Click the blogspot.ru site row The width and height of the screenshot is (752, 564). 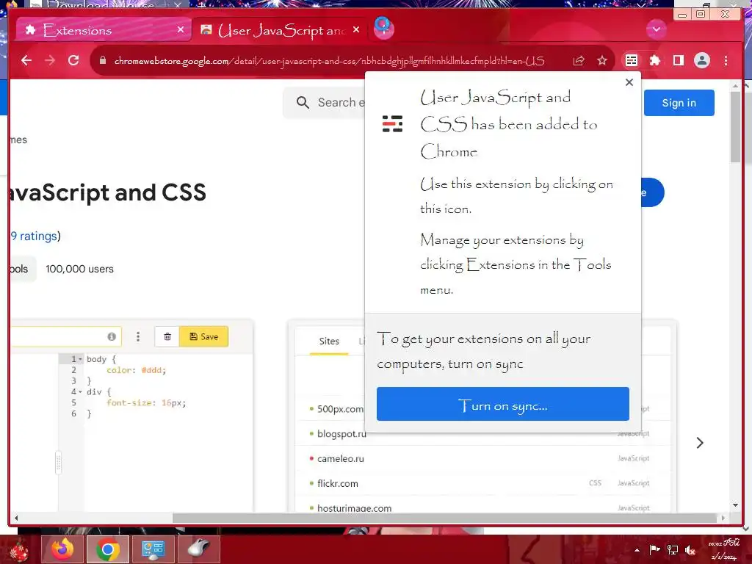[x=482, y=433]
